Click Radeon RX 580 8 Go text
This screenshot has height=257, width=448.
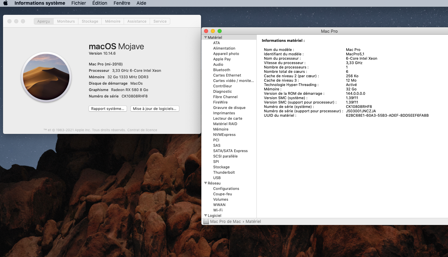click(130, 90)
